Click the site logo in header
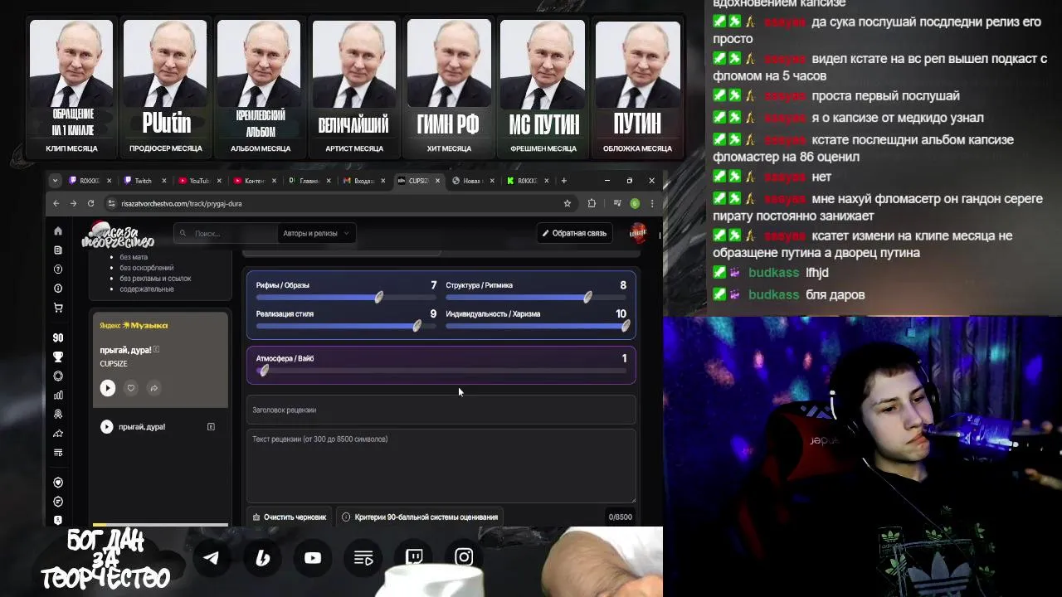The height and width of the screenshot is (597, 1062). pyautogui.click(x=117, y=235)
